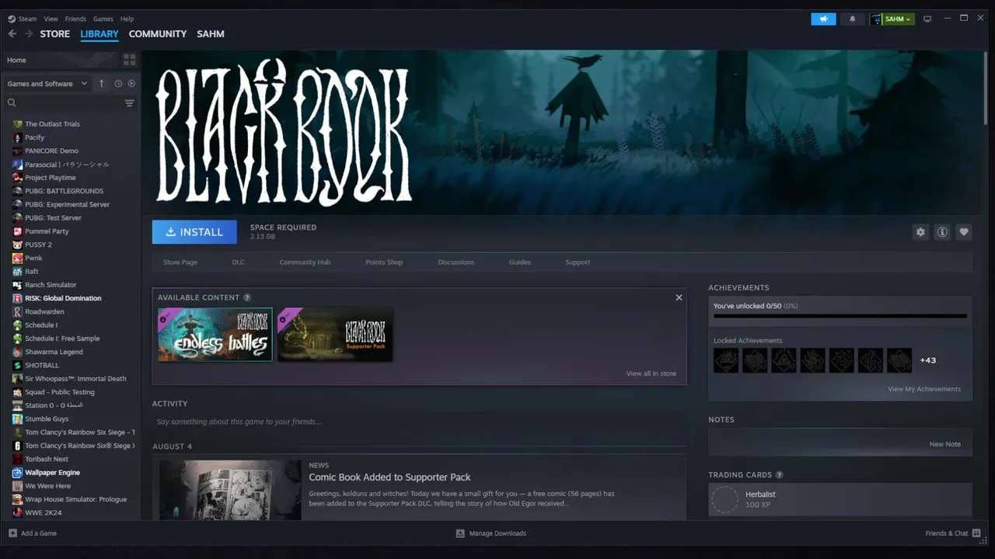The width and height of the screenshot is (995, 559).
Task: Open the DLC link
Action: (239, 262)
